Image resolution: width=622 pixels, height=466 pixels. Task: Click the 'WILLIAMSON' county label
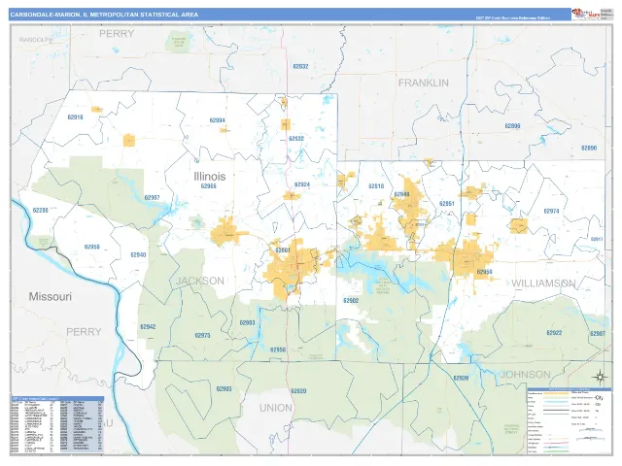pos(543,283)
